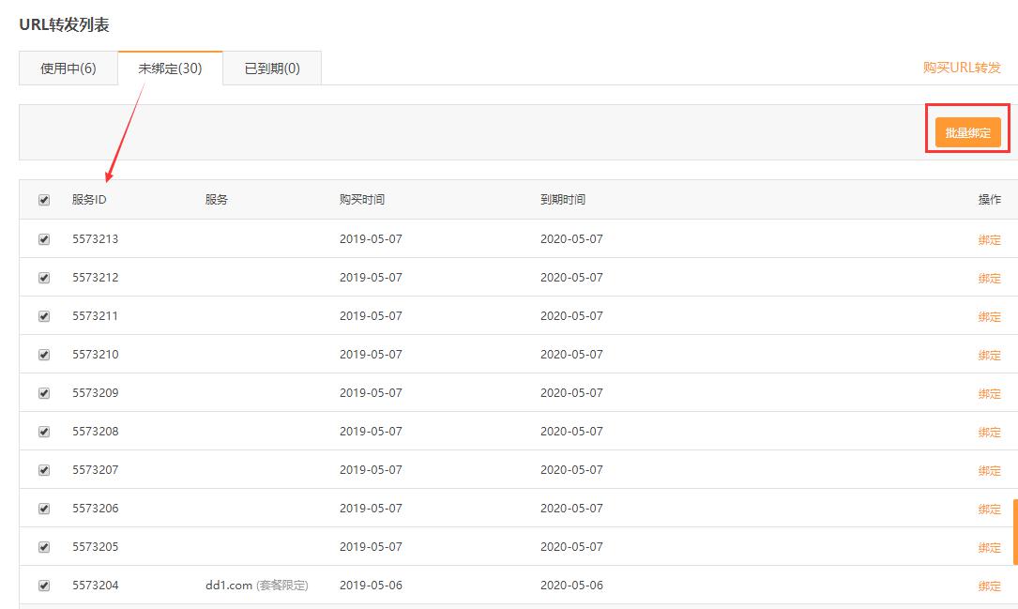Click 绑定 for service 5573207
This screenshot has height=609, width=1018.
click(989, 471)
